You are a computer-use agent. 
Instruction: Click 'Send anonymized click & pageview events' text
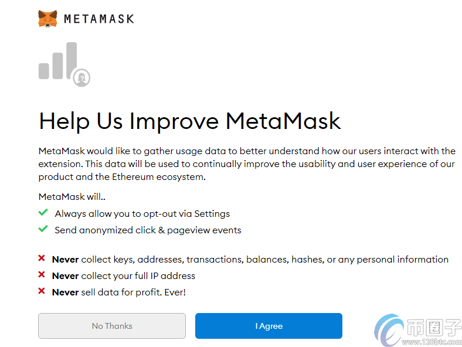[148, 230]
